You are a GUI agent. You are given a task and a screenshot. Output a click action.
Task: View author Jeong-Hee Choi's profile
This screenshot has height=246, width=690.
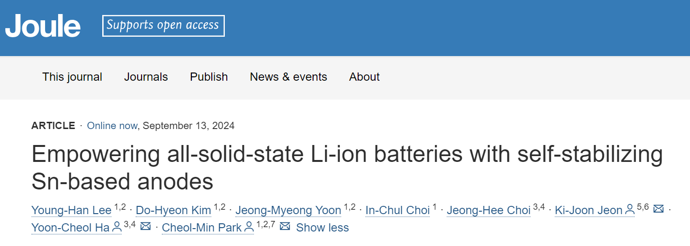click(x=488, y=211)
